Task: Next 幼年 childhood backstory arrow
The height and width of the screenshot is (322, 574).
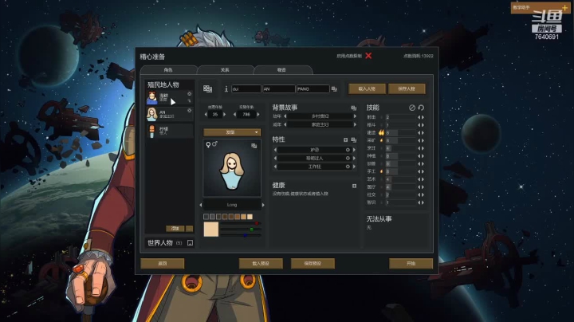Action: tap(354, 116)
